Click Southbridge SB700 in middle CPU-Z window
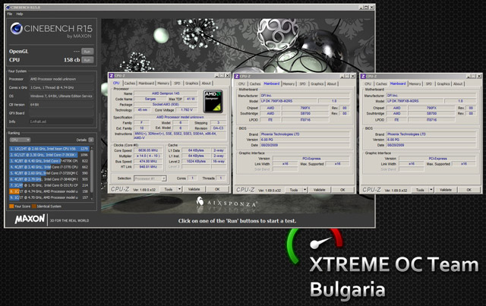Image resolution: width=486 pixels, height=306 pixels. pyautogui.click(x=305, y=113)
